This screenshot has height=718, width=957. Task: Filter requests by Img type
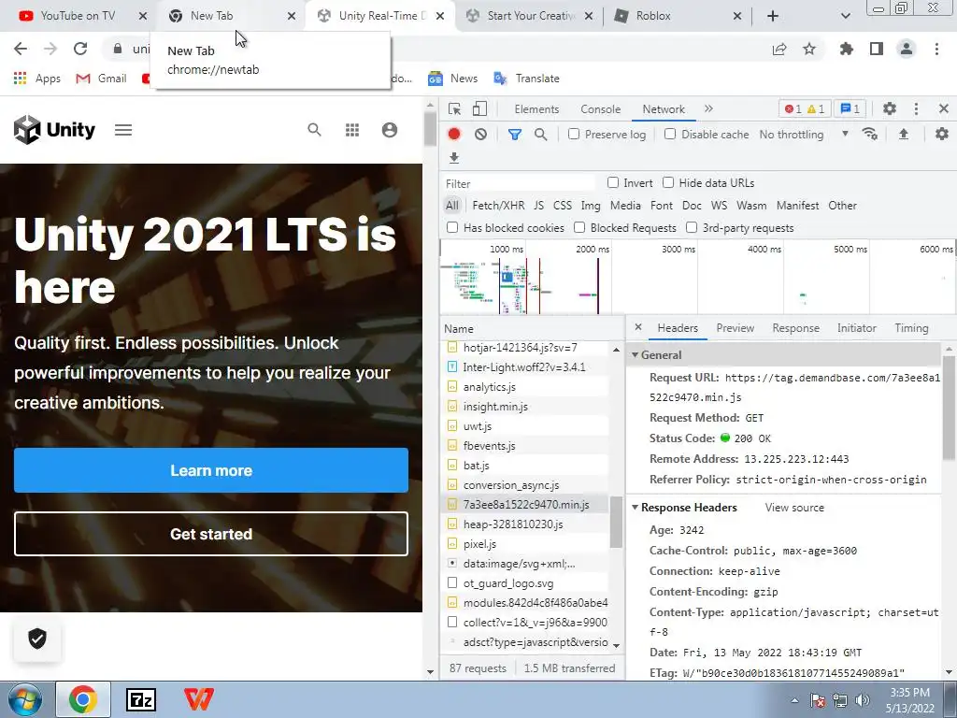(x=591, y=205)
